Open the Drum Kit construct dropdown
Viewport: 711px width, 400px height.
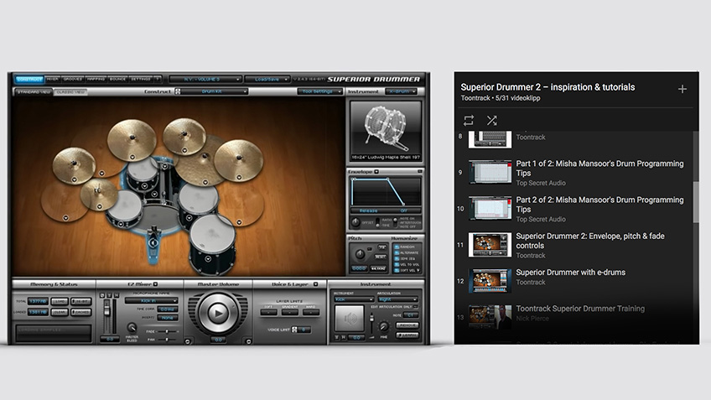[x=215, y=91]
